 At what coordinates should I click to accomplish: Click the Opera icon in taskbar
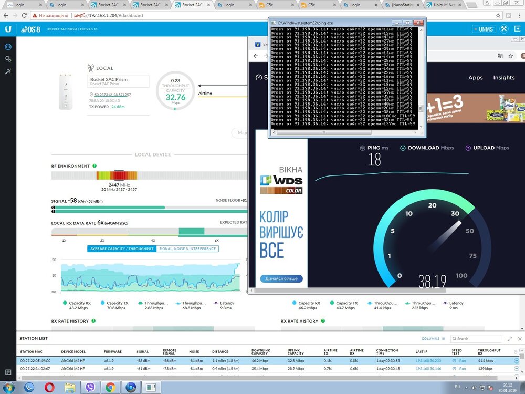49,387
